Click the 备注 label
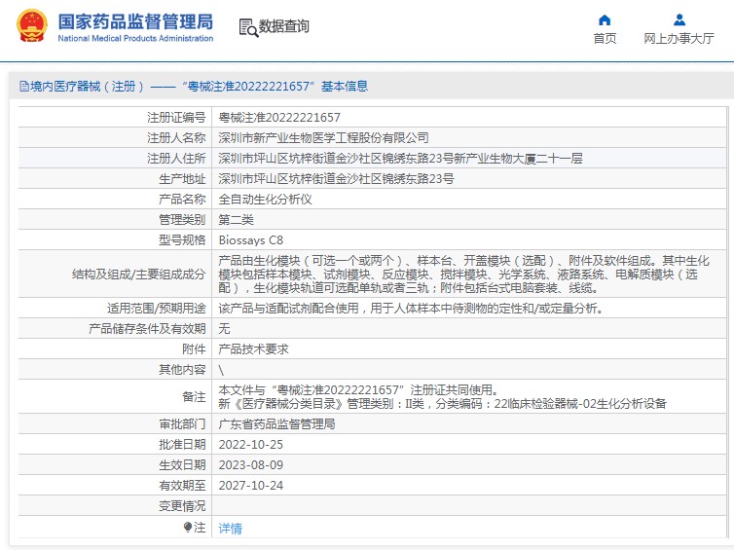 pyautogui.click(x=194, y=397)
